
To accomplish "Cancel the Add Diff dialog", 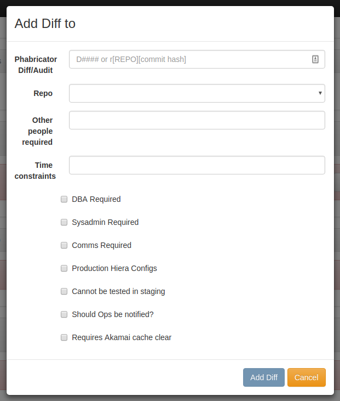I will point(306,377).
